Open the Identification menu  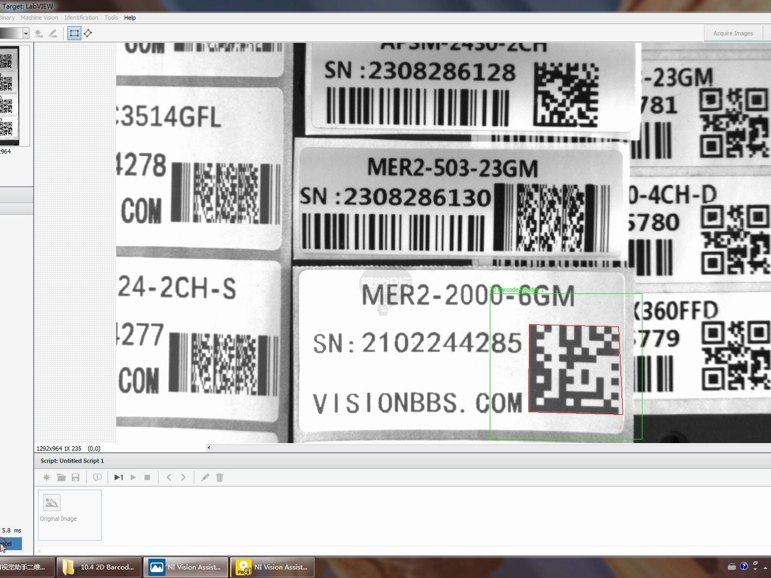(x=81, y=18)
